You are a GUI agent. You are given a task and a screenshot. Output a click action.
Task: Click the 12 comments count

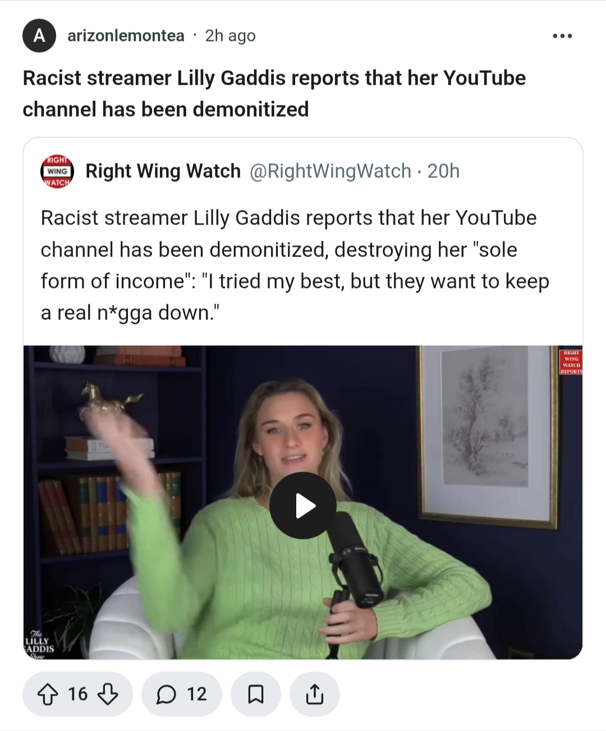(x=197, y=695)
